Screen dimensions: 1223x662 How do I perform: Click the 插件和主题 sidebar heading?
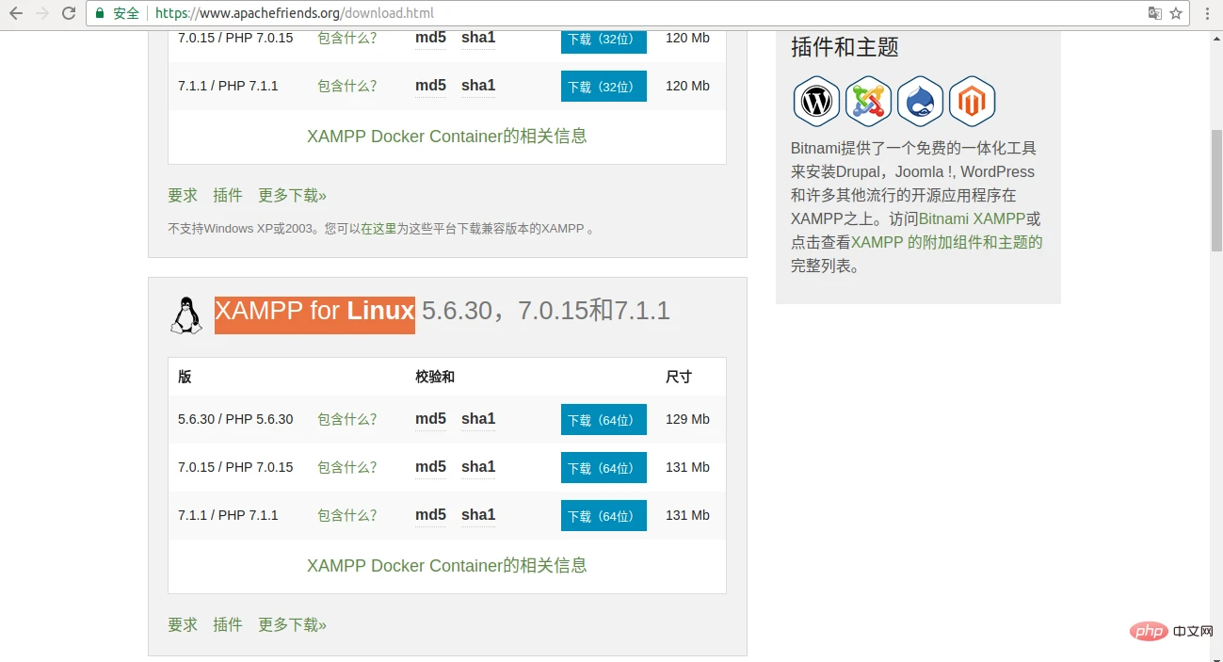click(x=845, y=47)
